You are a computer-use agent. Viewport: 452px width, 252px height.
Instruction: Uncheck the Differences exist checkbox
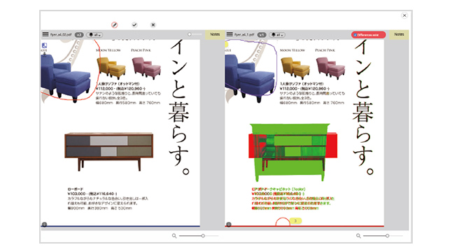355,35
